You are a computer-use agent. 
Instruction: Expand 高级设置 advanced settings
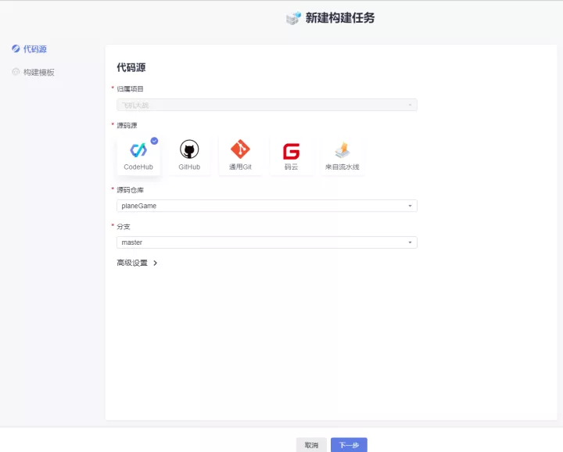pyautogui.click(x=137, y=263)
